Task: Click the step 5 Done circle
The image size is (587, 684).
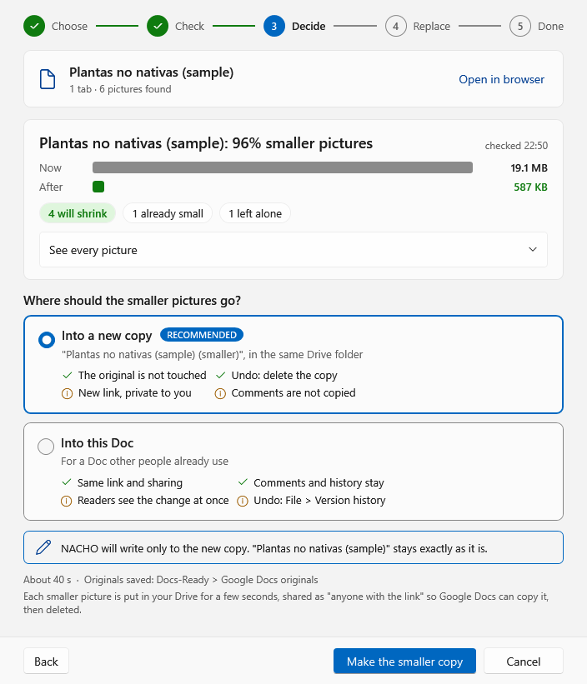Action: [520, 26]
